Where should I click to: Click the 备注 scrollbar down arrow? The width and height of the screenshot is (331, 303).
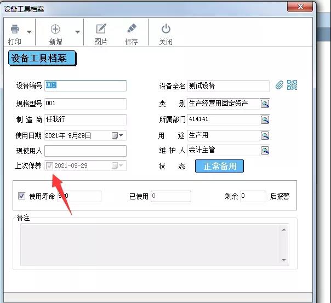tap(284, 260)
